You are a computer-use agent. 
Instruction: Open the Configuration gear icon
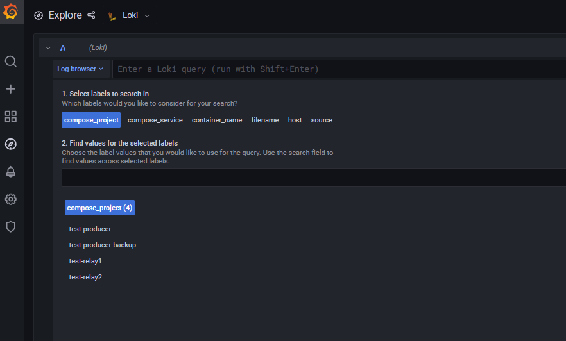(11, 199)
